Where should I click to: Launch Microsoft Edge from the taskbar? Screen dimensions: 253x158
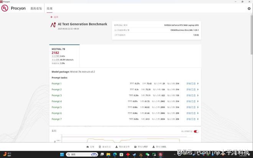pyautogui.click(x=115, y=155)
